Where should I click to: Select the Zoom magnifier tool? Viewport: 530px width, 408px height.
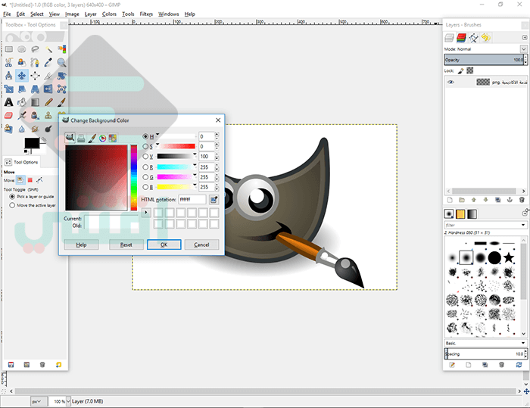coord(61,63)
